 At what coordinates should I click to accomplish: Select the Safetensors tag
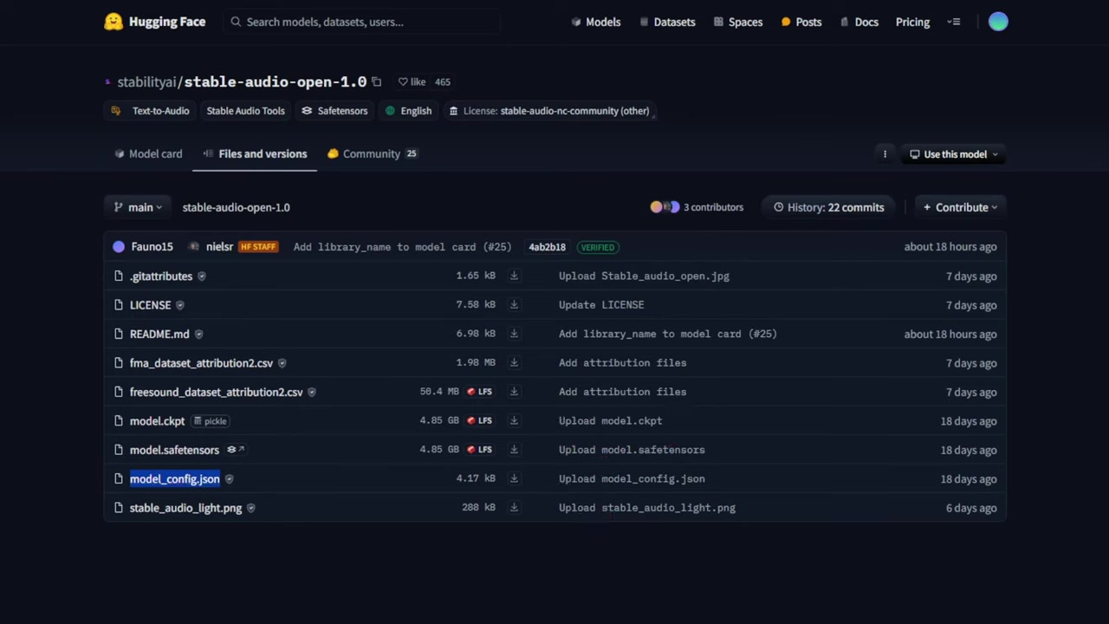pyautogui.click(x=334, y=111)
